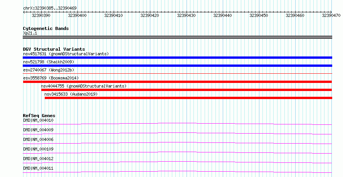Click the magenta line of DMD|NM_004006
This screenshot has width=343, height=177.
(x=177, y=143)
